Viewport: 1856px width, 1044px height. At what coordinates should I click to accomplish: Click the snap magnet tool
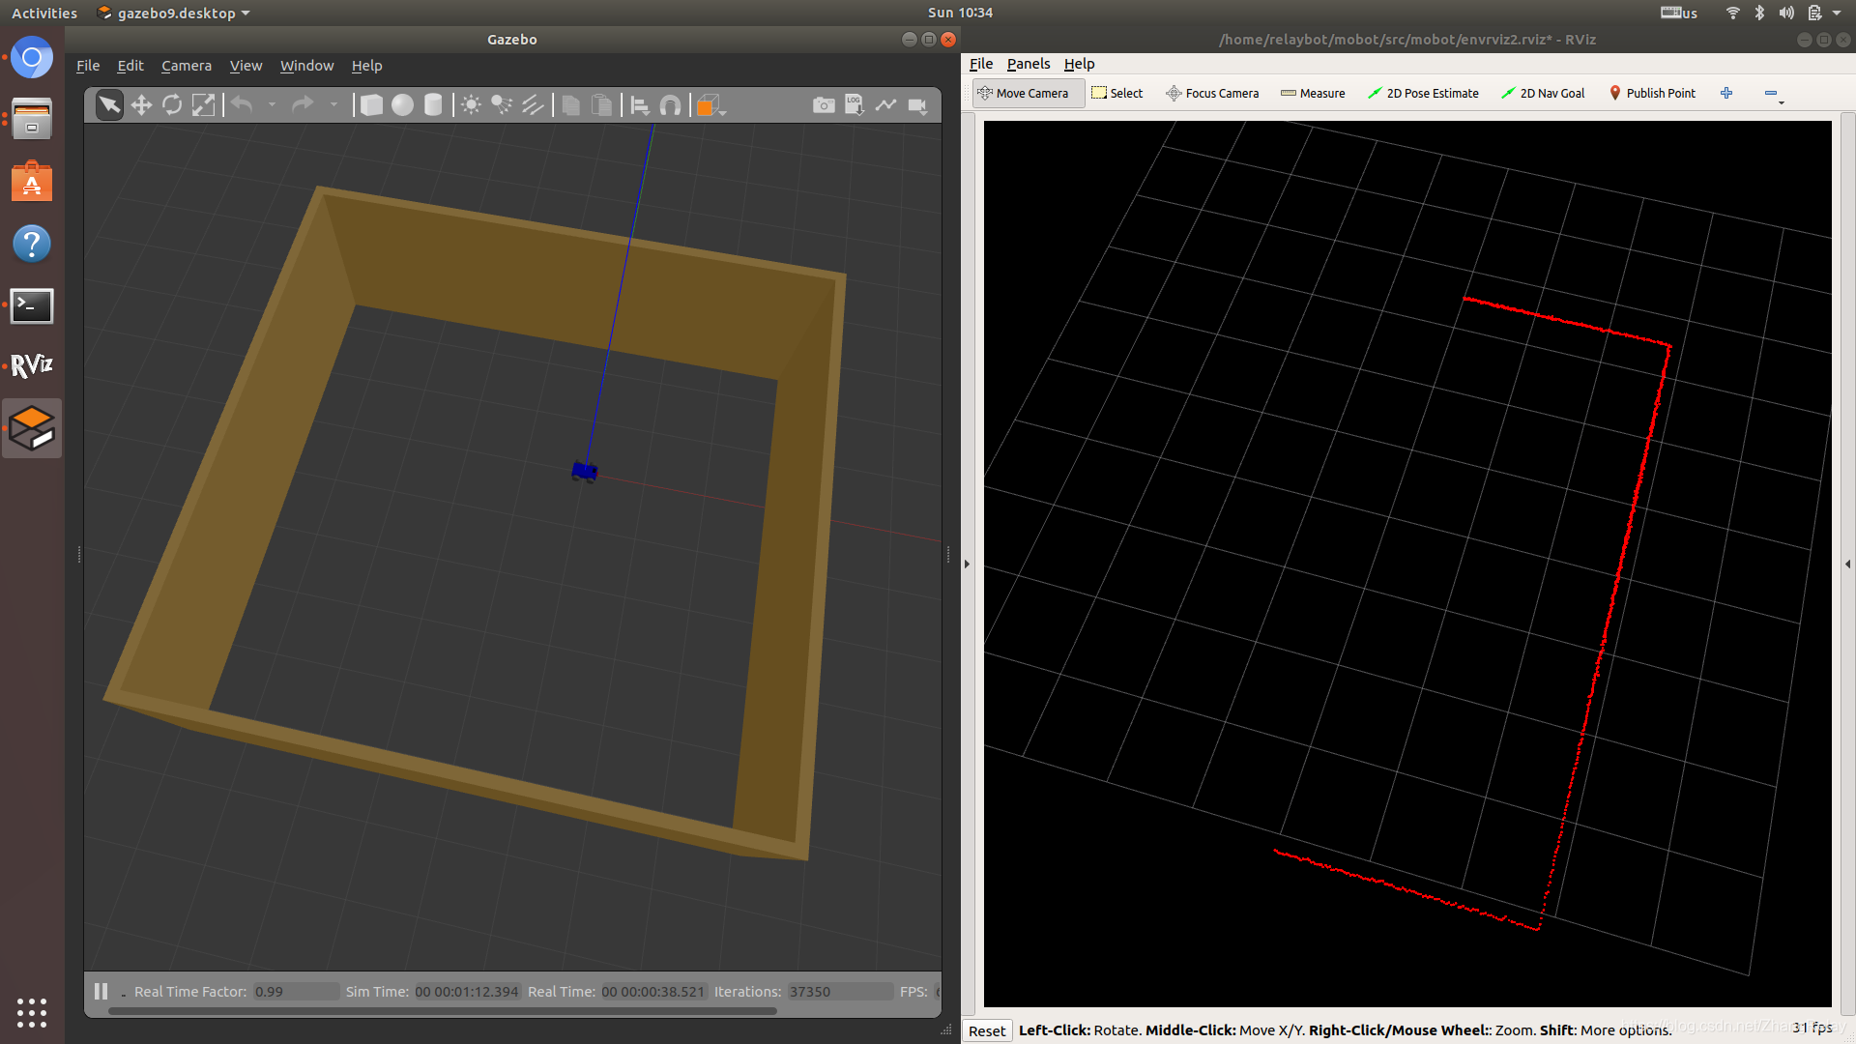(x=670, y=105)
